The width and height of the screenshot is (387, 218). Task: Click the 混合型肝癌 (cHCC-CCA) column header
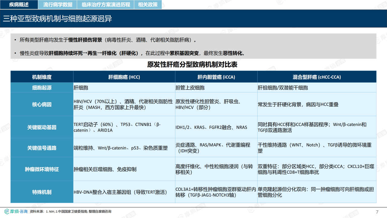(x=317, y=77)
